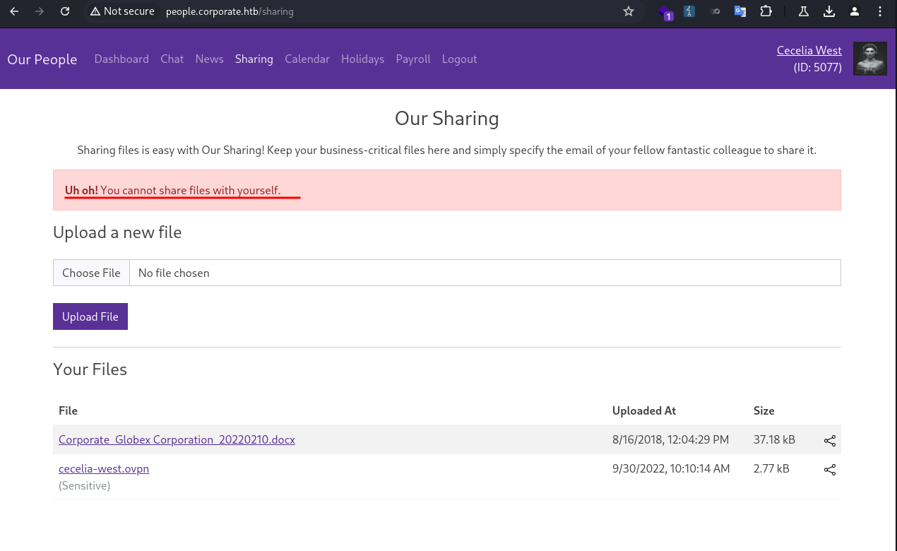Click the user avatar thumbnail
The width and height of the screenshot is (897, 551).
(869, 59)
